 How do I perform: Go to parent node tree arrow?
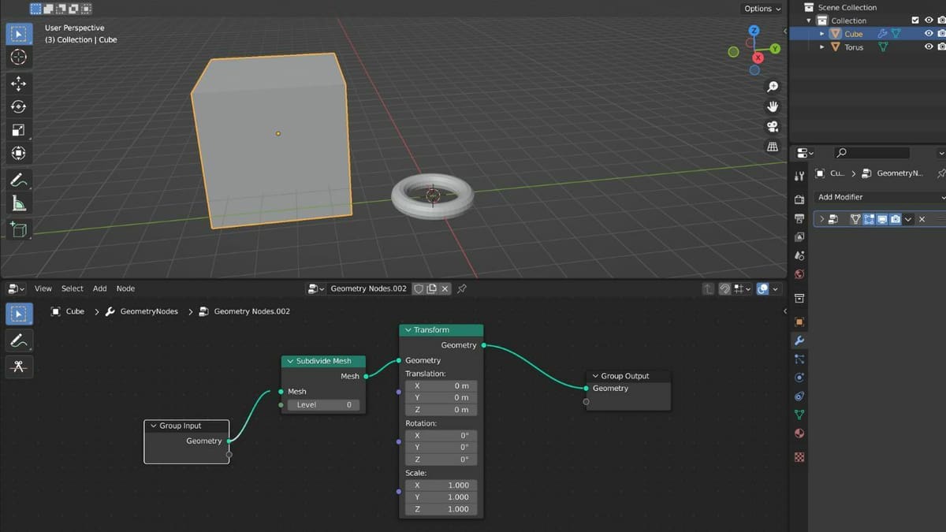click(708, 289)
